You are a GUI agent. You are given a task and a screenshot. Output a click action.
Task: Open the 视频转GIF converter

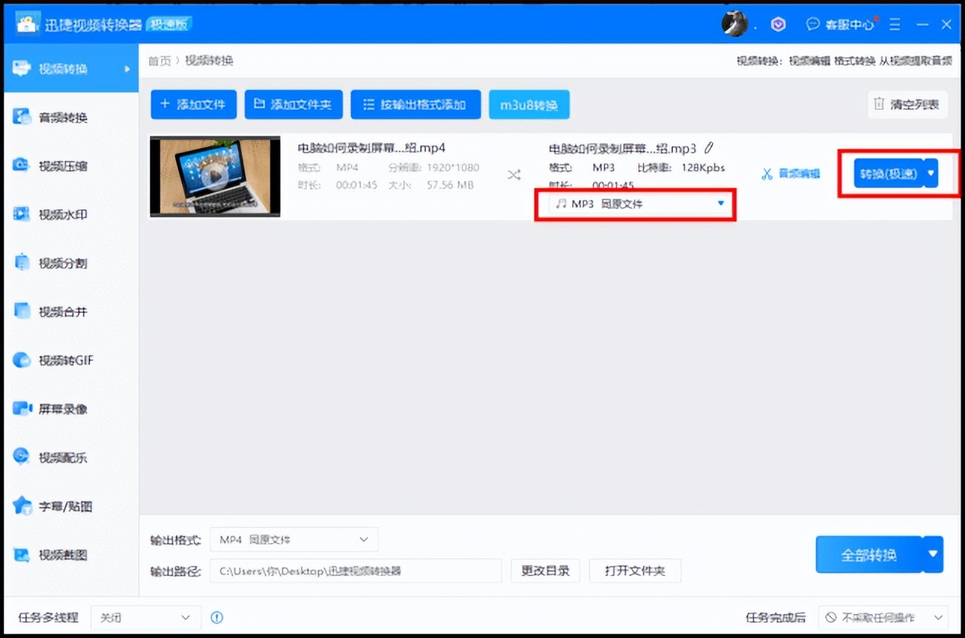(x=60, y=360)
